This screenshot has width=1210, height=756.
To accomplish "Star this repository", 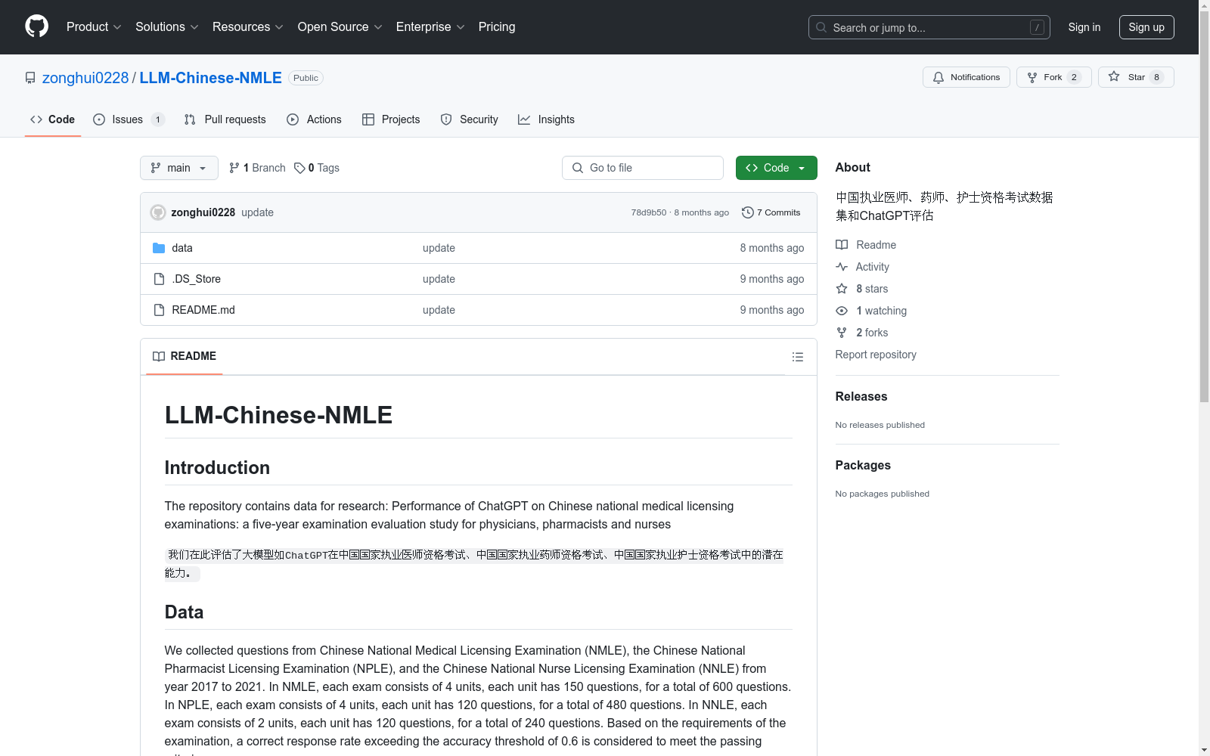I will [x=1136, y=77].
